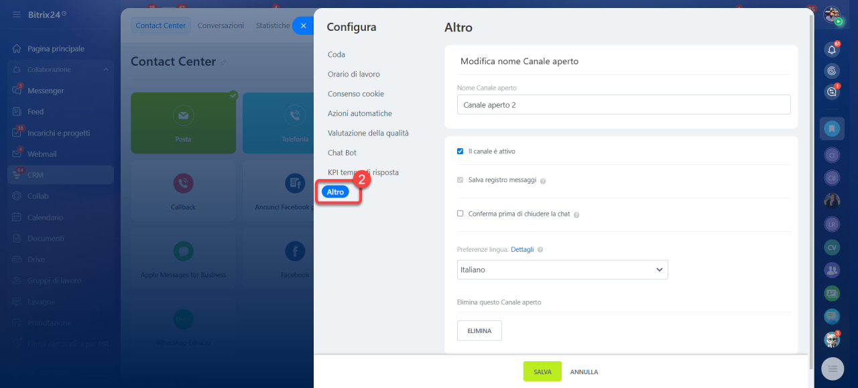Viewport: 858px width, 388px height.
Task: Select the Facebook channel icon
Action: coord(295,251)
